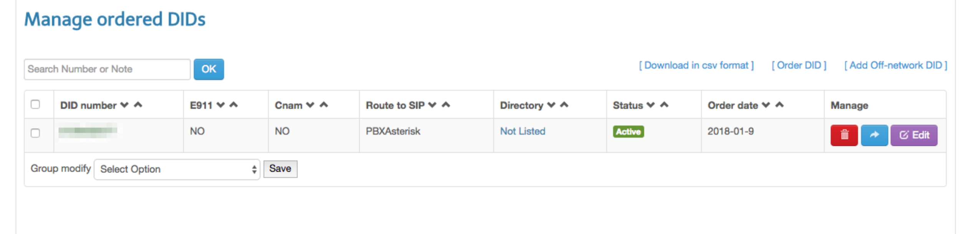
Task: Sort E911 column descending
Action: click(x=220, y=105)
